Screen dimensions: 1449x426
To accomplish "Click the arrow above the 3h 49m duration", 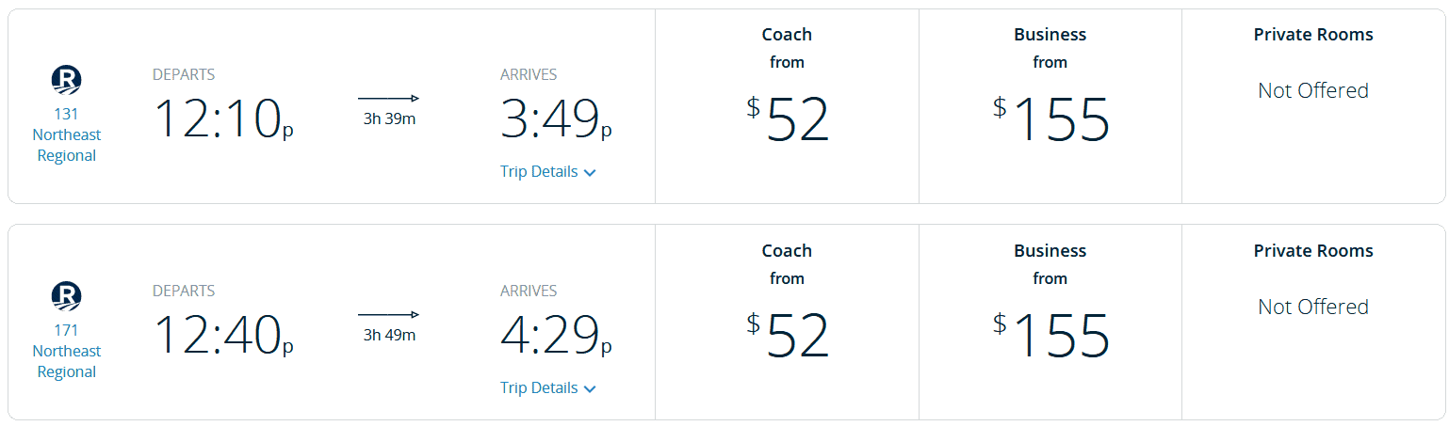I will (388, 314).
